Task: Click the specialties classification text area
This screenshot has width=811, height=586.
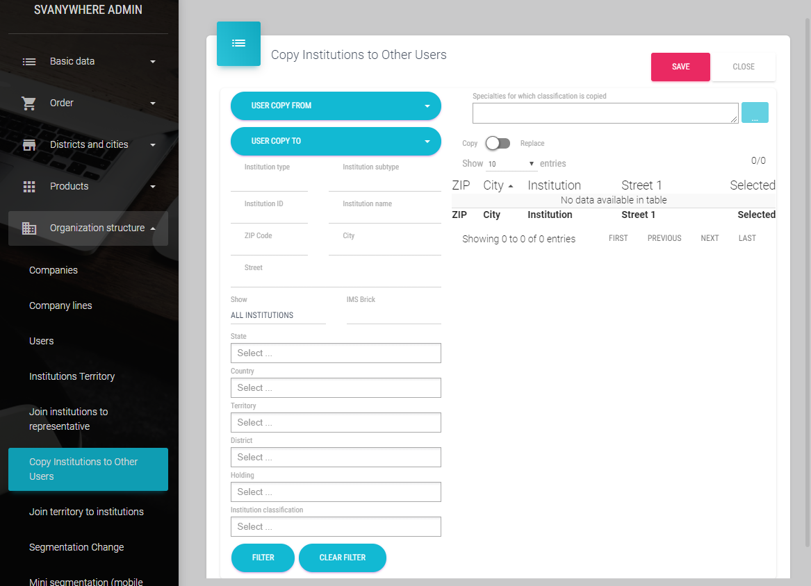Action: pos(605,113)
